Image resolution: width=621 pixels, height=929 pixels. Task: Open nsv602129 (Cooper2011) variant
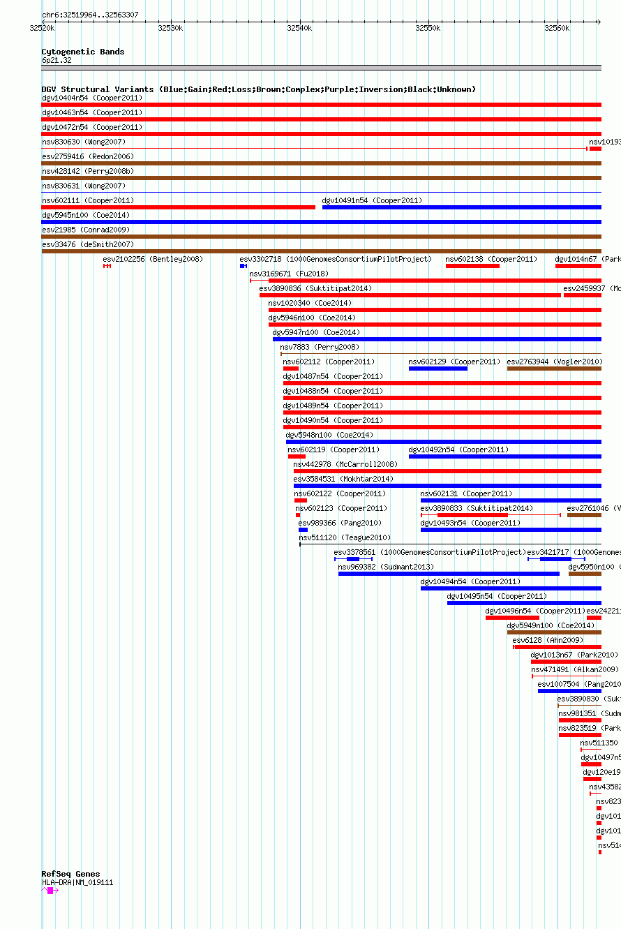click(x=438, y=369)
